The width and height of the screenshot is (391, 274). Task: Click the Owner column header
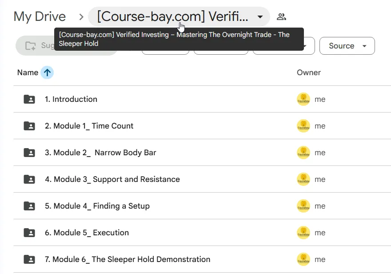point(309,73)
